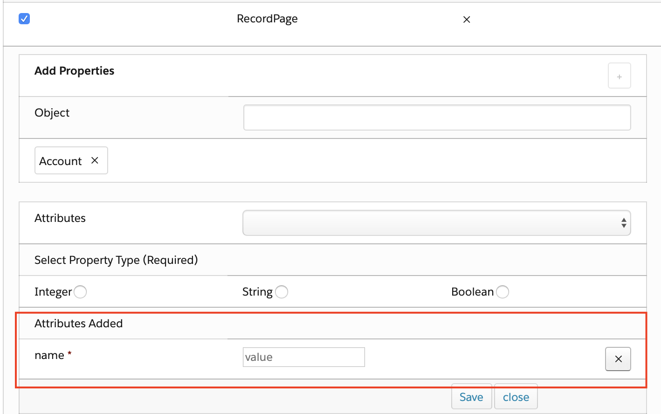This screenshot has height=414, width=661.
Task: Click the name value input field
Action: [x=304, y=357]
